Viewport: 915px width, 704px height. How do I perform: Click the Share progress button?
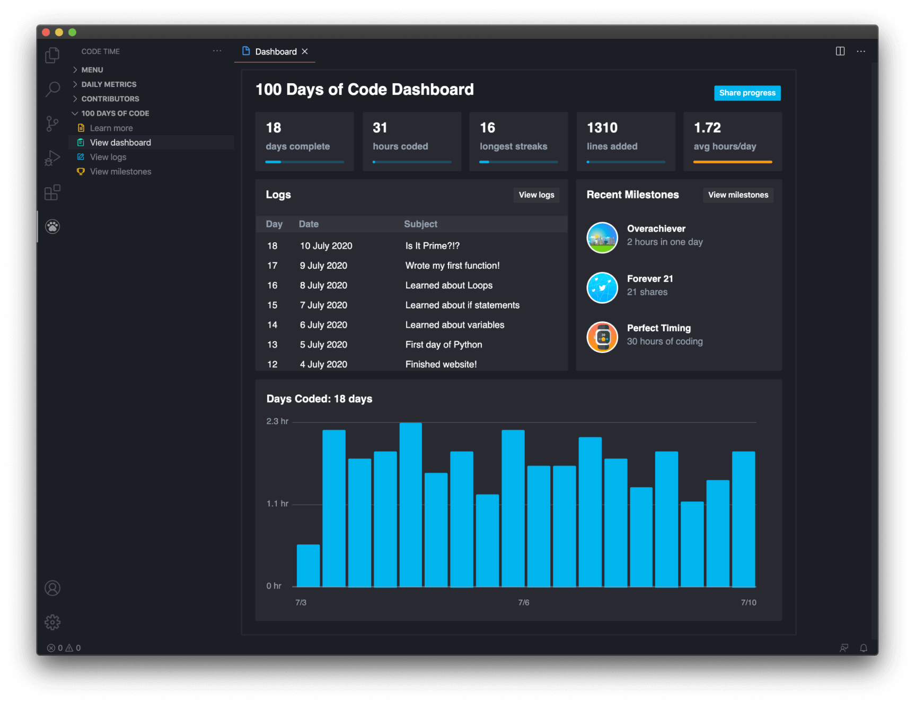[747, 93]
